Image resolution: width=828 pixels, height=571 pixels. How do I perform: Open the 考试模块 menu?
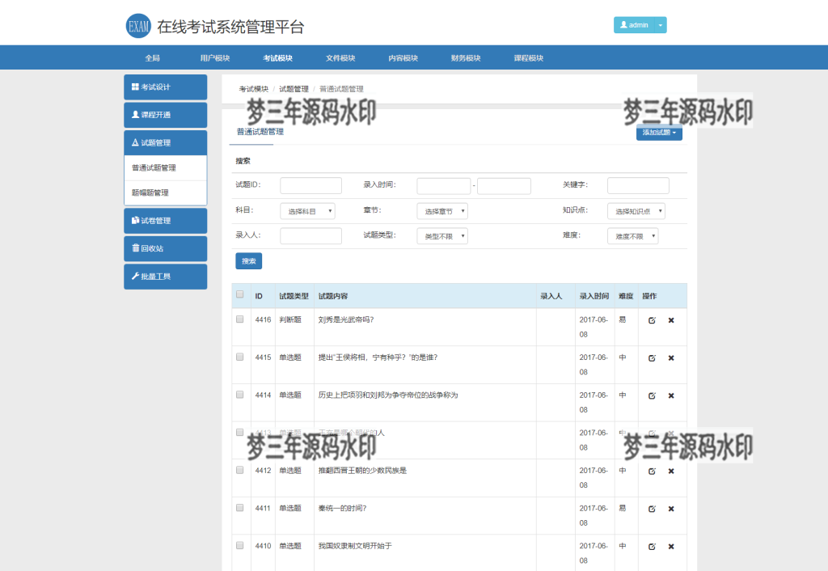click(278, 58)
